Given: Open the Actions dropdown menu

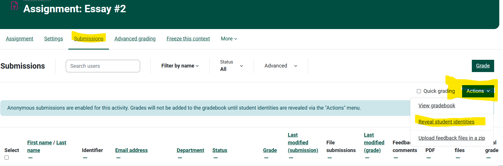Looking at the screenshot, I should click(x=478, y=91).
